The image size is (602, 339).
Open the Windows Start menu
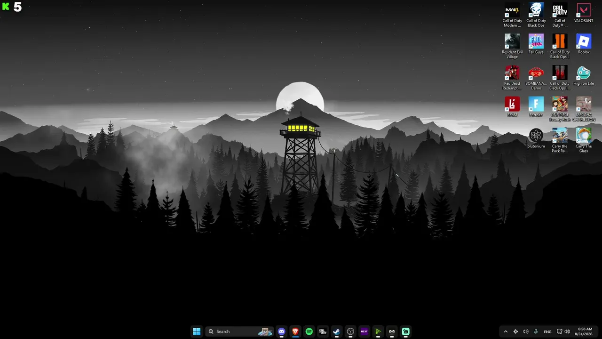197,331
